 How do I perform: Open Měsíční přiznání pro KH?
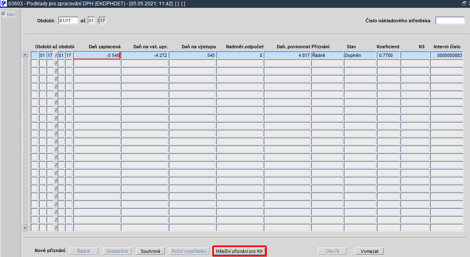tap(239, 251)
